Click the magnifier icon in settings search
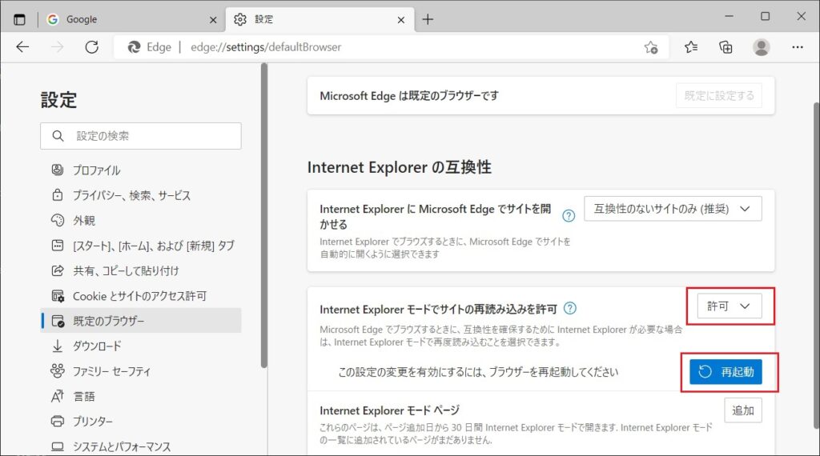This screenshot has height=456, width=820. pos(58,136)
